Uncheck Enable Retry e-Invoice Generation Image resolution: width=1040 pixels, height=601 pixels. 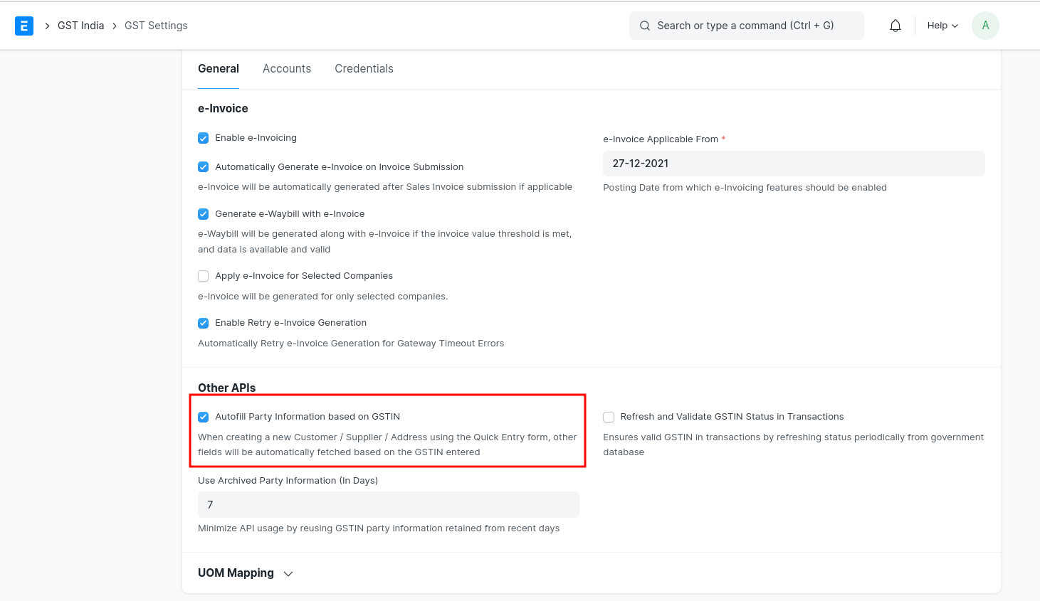tap(204, 323)
